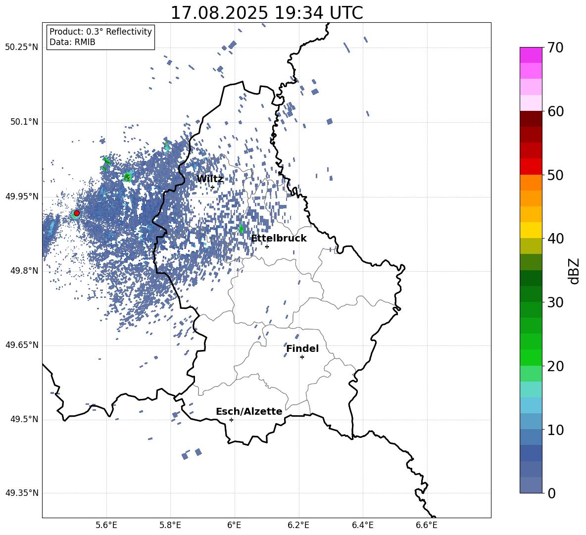Click the 49.95°N latitude label
586x535 pixels.
point(22,196)
